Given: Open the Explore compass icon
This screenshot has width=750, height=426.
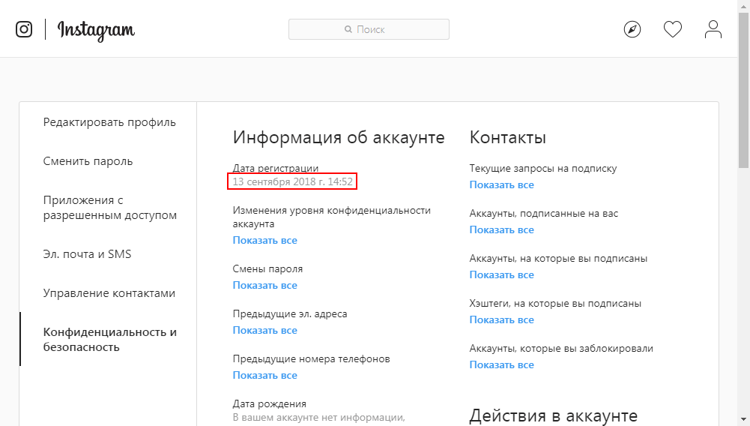Looking at the screenshot, I should click(632, 29).
